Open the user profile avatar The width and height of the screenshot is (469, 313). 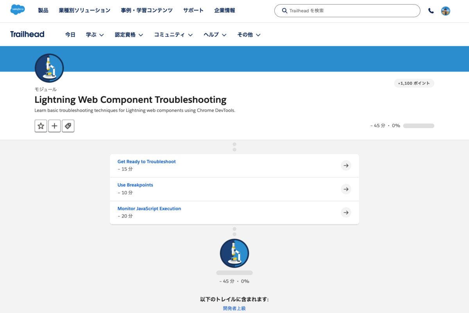pyautogui.click(x=446, y=11)
